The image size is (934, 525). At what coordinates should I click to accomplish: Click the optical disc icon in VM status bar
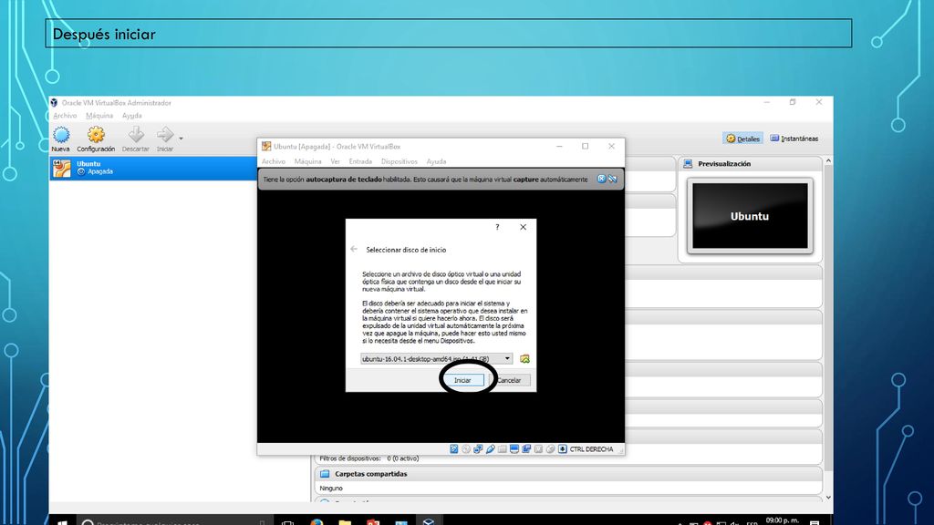[x=466, y=448]
